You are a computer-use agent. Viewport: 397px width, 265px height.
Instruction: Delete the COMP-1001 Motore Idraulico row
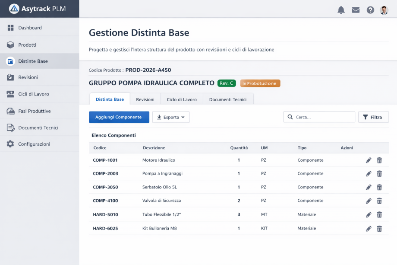(x=379, y=160)
